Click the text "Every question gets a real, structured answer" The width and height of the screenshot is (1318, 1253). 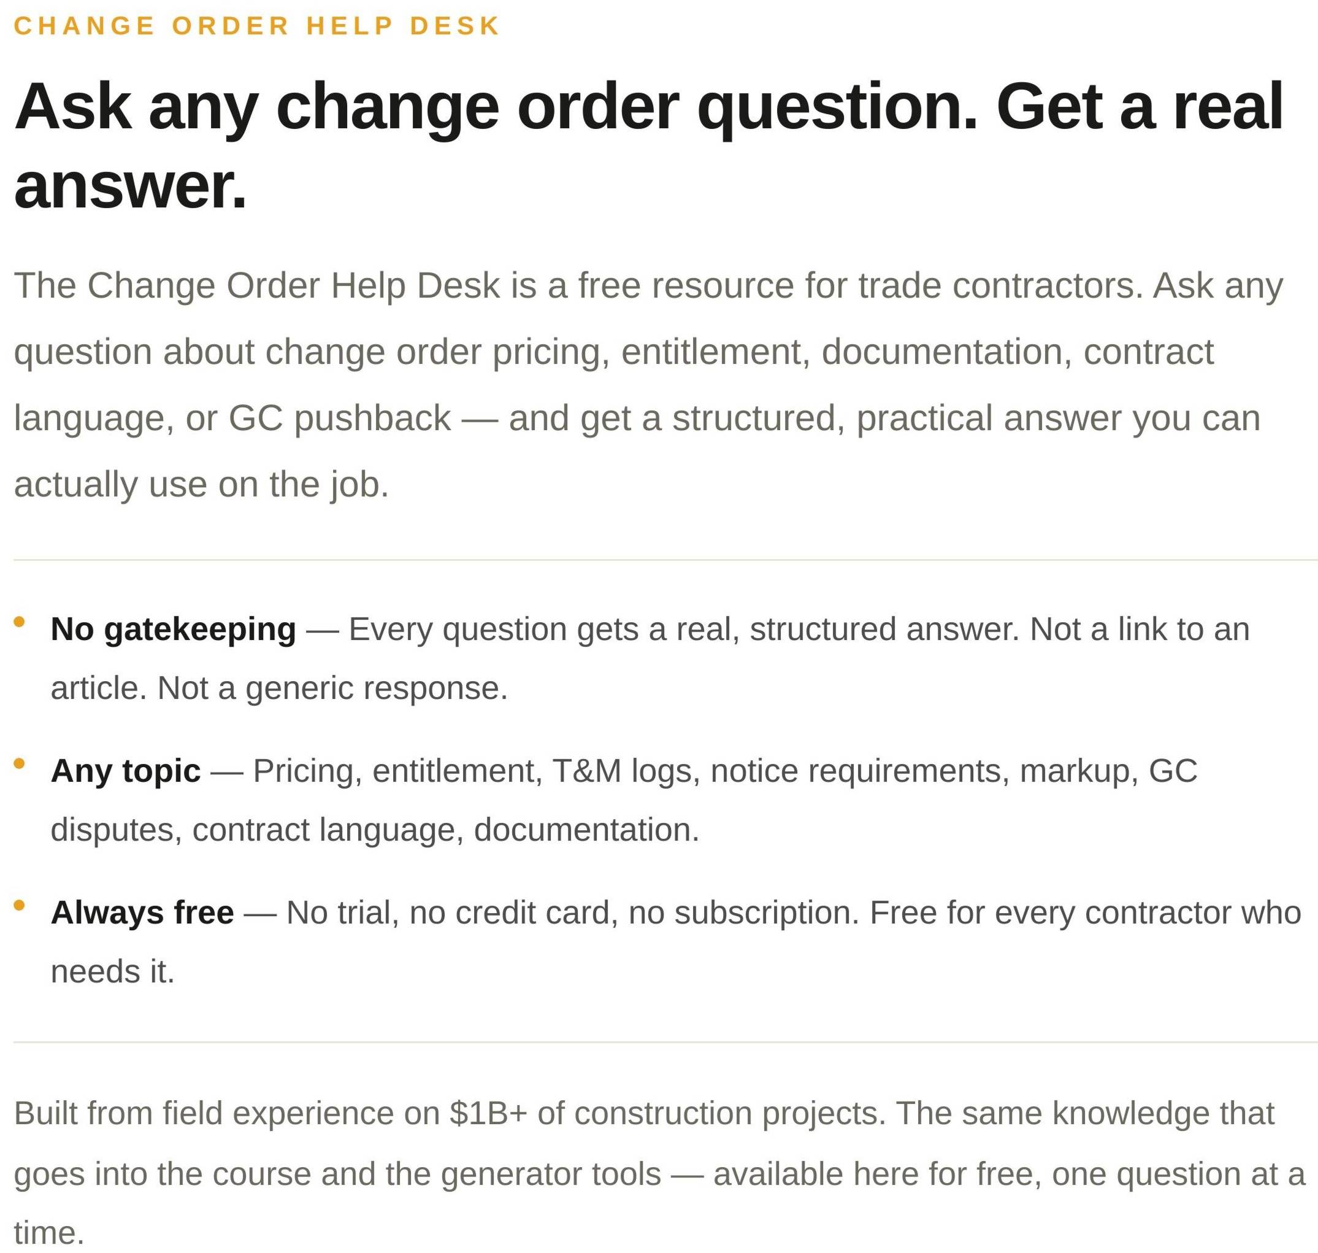pyautogui.click(x=684, y=629)
